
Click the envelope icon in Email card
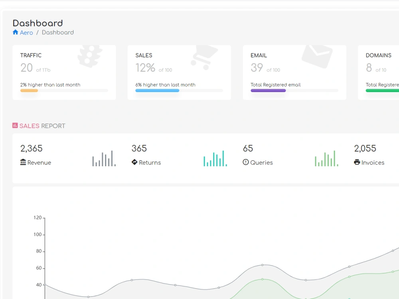coord(317,56)
